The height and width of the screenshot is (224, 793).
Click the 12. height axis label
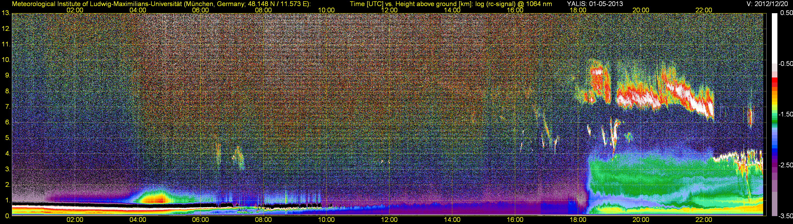tap(6, 29)
